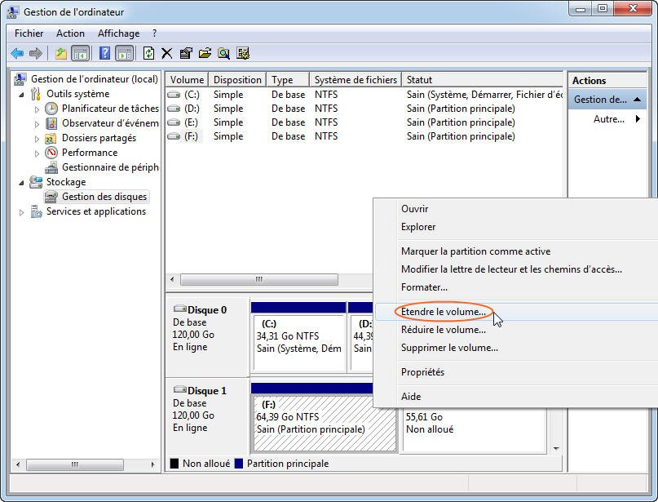Click the Outils système tools icon

[x=36, y=94]
